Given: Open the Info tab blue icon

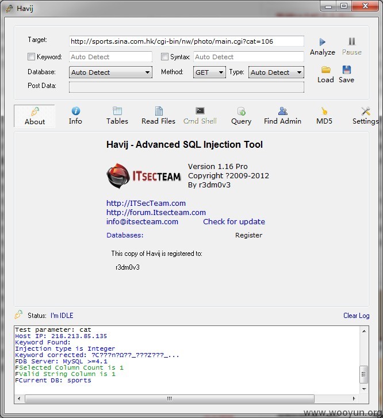Looking at the screenshot, I should point(75,111).
